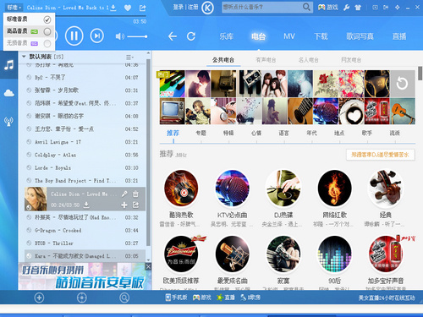The width and height of the screenshot is (423, 317).
Task: Adjust the volume slider
Action: click(x=137, y=36)
